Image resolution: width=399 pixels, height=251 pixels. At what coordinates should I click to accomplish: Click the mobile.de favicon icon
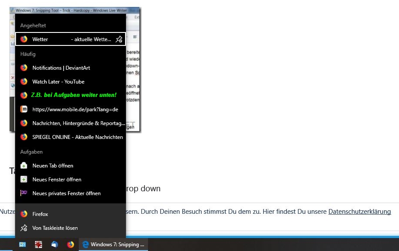point(24,109)
